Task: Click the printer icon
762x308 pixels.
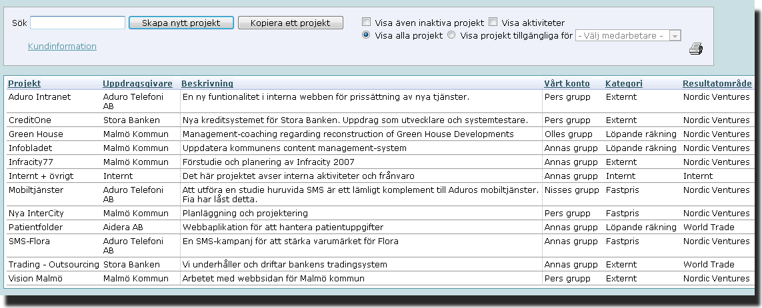Action: coord(696,49)
